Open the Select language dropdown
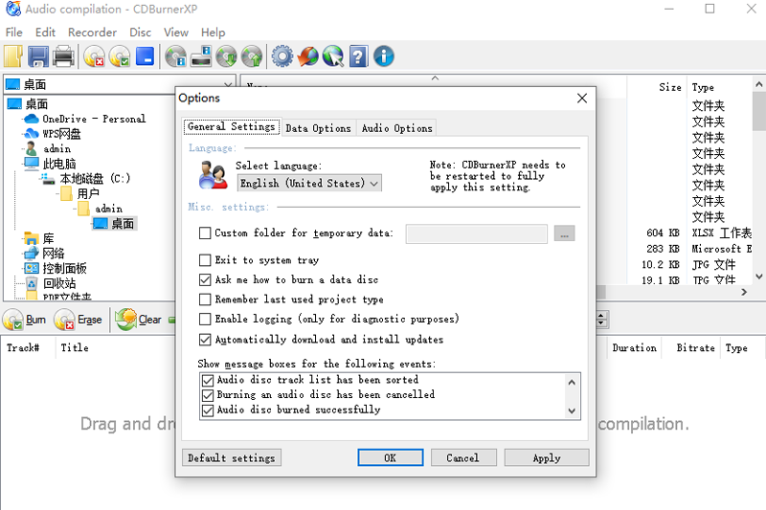Viewport: 766px width, 510px height. (x=309, y=183)
